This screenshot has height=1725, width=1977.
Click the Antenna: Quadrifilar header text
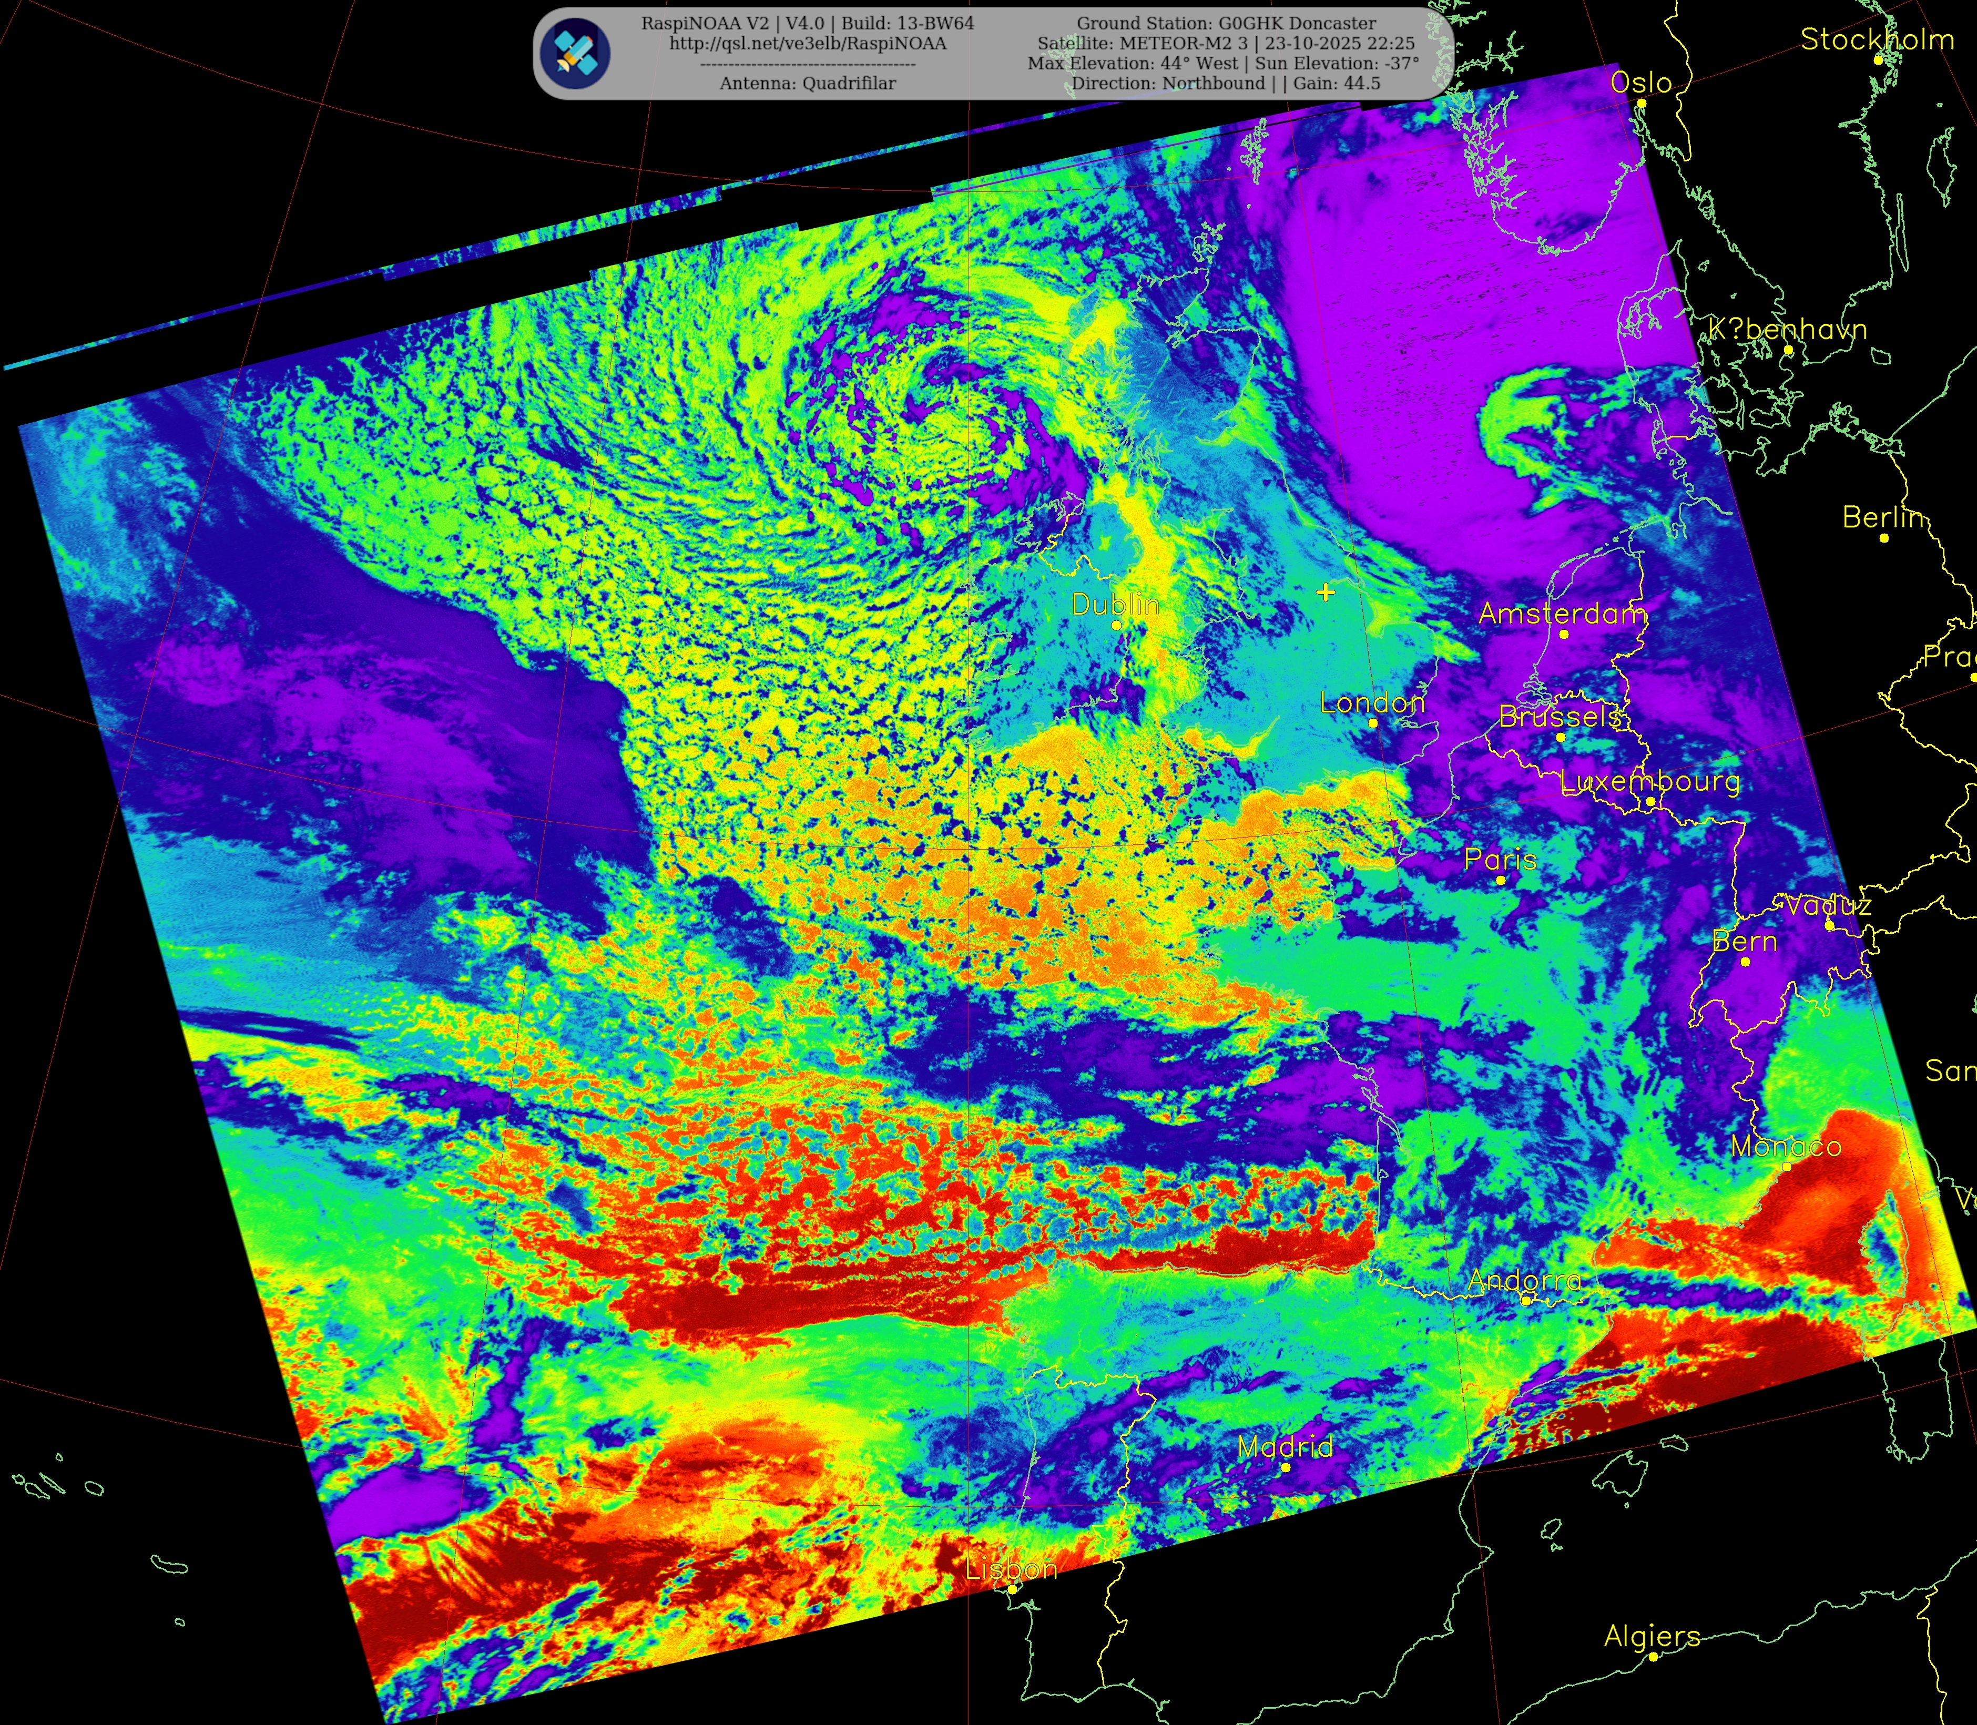pyautogui.click(x=808, y=84)
